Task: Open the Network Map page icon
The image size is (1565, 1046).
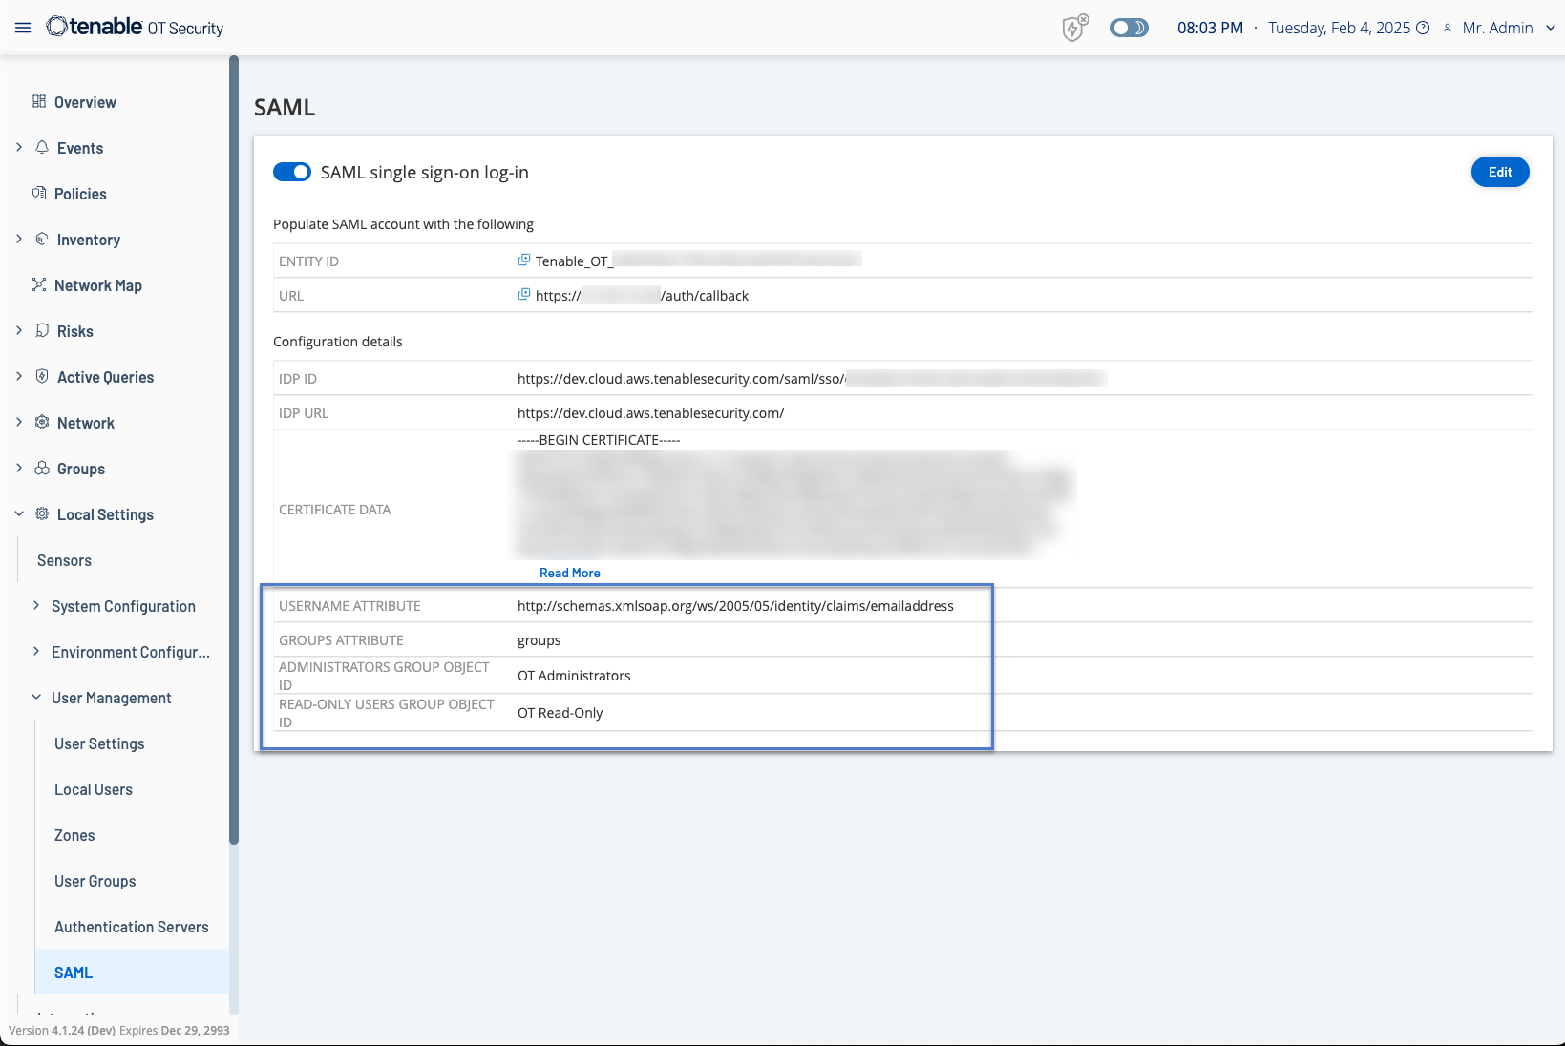Action: (39, 285)
